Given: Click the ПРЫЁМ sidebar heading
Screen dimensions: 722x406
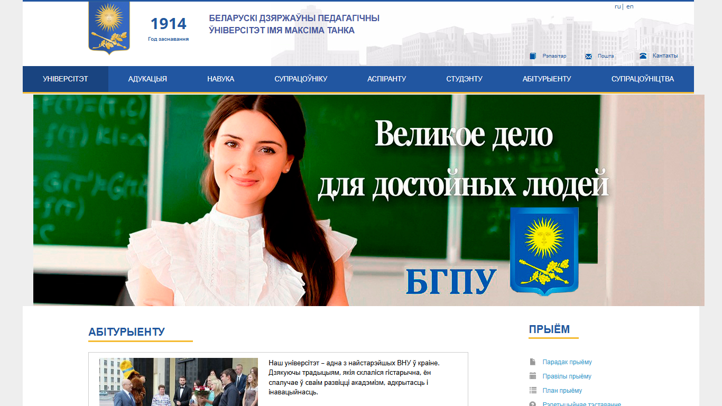Looking at the screenshot, I should pyautogui.click(x=549, y=329).
